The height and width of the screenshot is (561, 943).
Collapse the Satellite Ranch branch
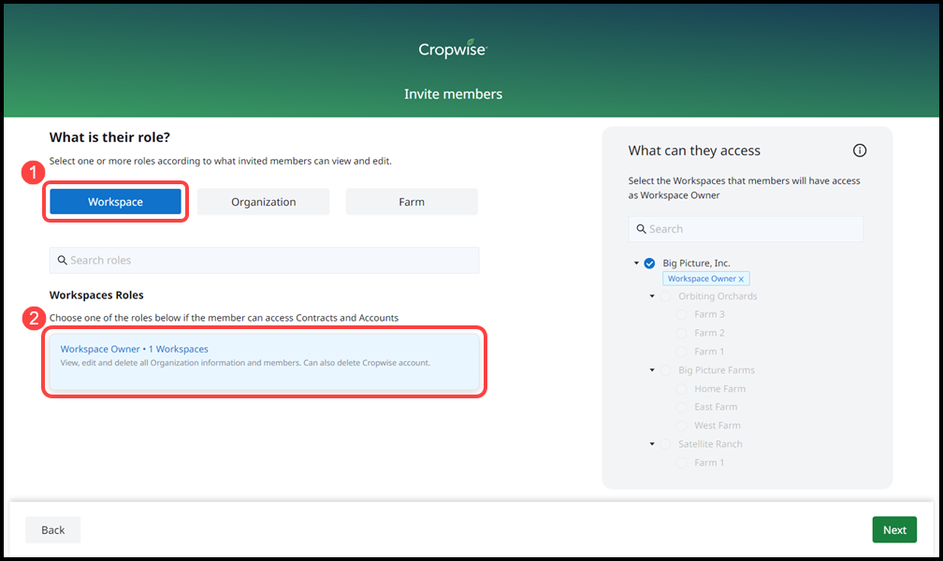pos(652,444)
